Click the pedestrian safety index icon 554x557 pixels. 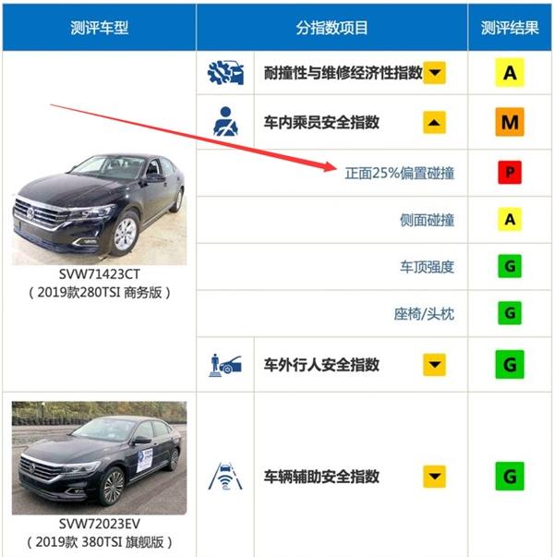(225, 365)
